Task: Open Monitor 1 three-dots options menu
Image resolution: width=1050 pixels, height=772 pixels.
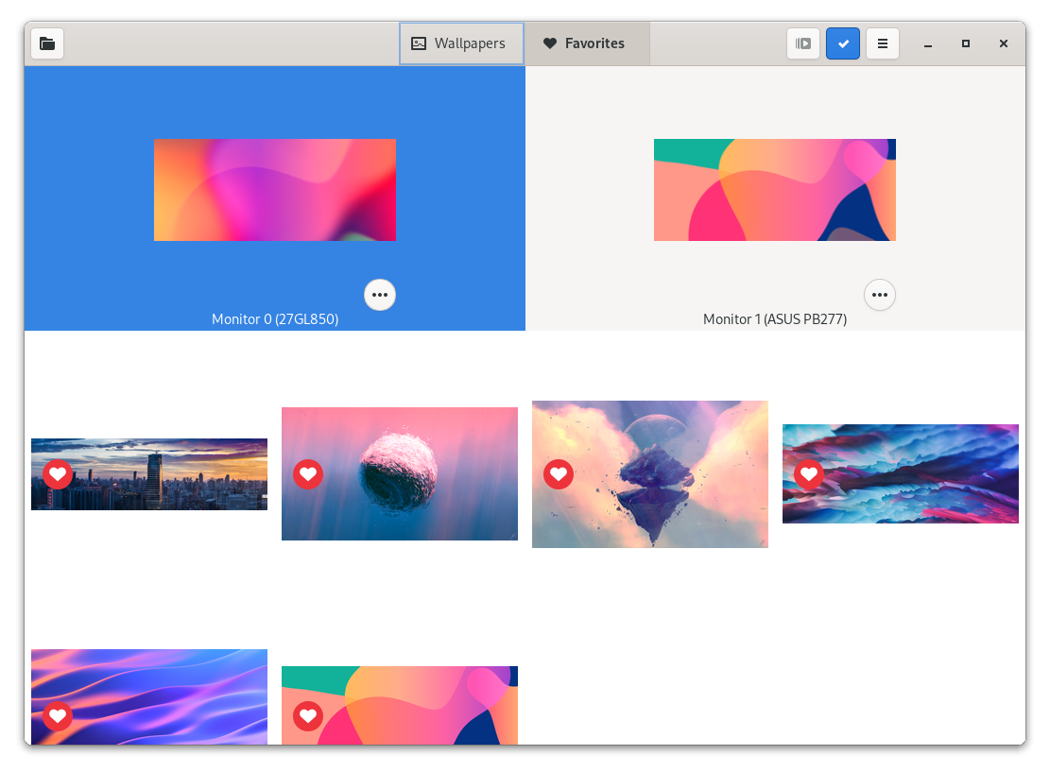Action: point(880,295)
